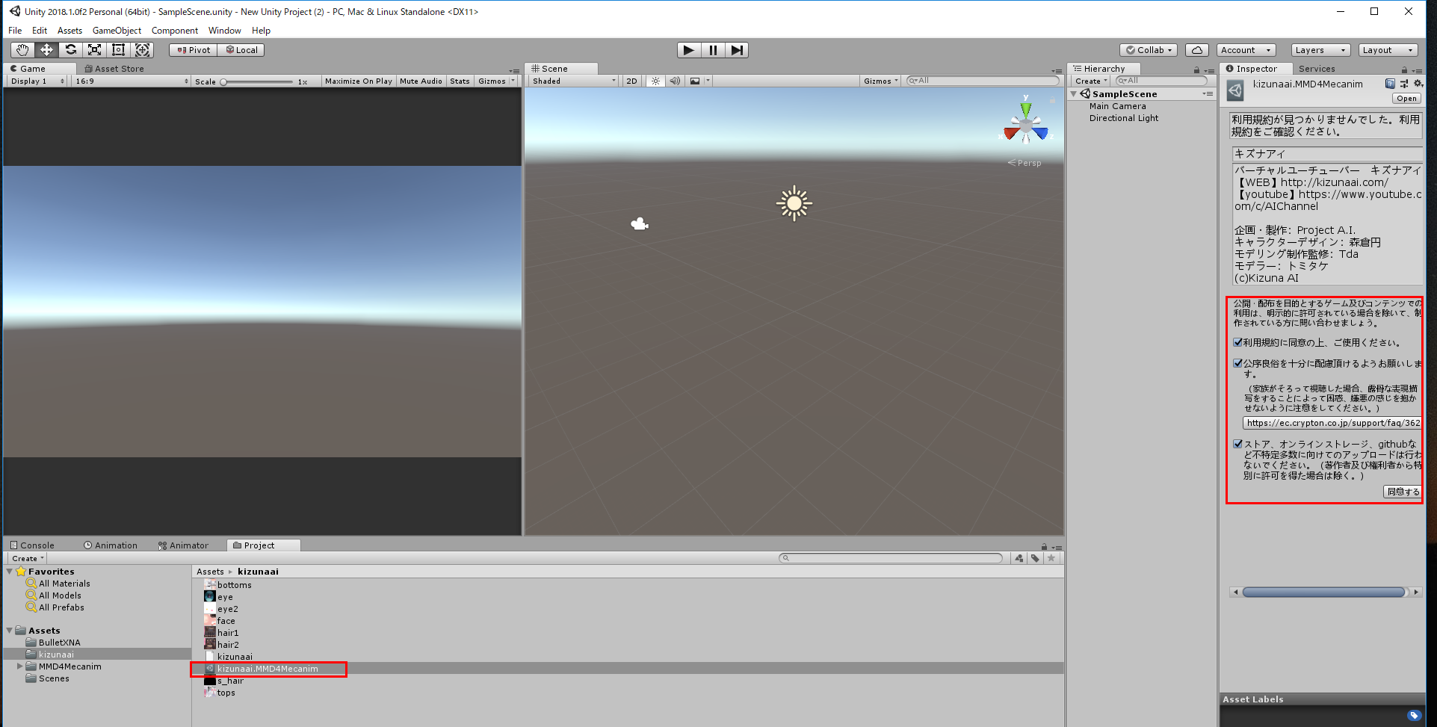Toggle Maximize On Play
The image size is (1437, 727).
coord(359,81)
